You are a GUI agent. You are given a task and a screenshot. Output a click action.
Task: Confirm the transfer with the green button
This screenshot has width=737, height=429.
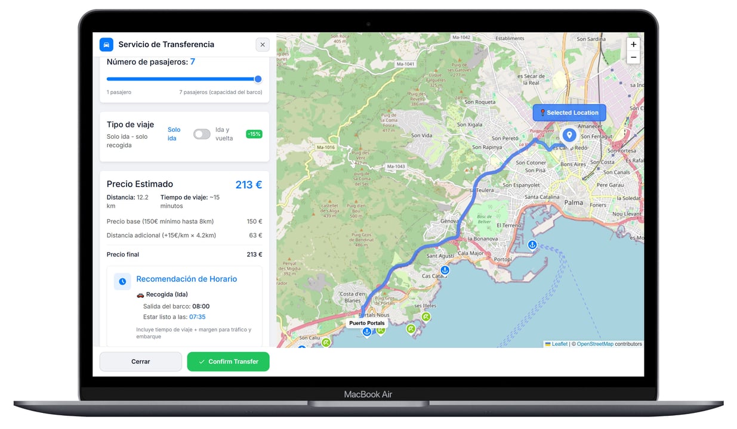(228, 361)
